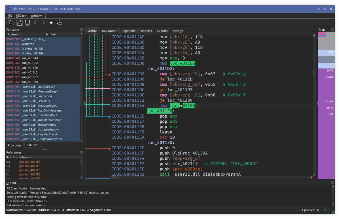Click the REDasm logo in title bar
This screenshot has width=340, height=219.
[9, 9]
